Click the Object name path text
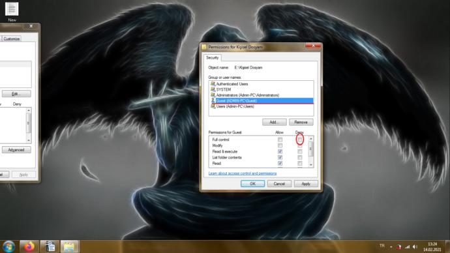Viewport: 450px width, 253px height. [x=248, y=68]
